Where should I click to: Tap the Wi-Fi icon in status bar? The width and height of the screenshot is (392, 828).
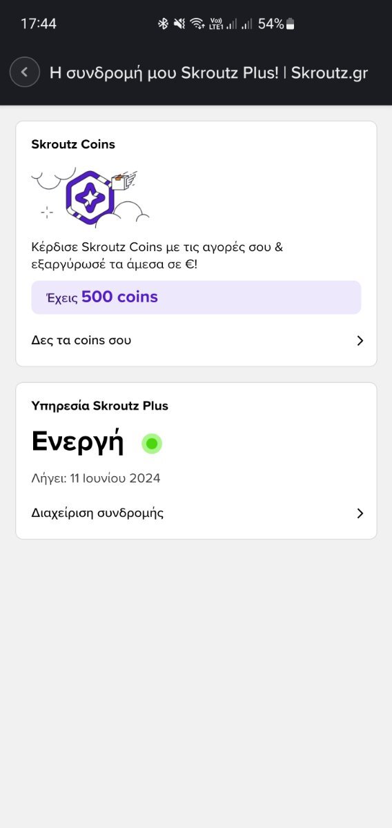pyautogui.click(x=198, y=24)
